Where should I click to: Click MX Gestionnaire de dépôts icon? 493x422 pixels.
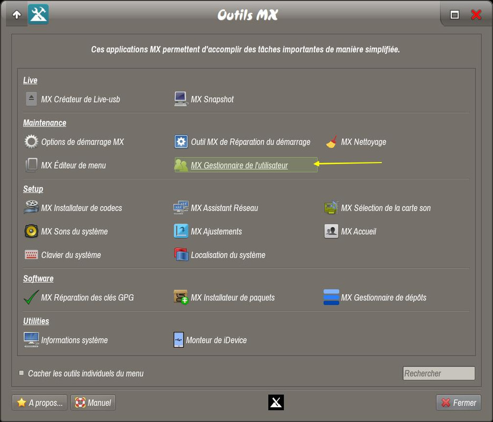pyautogui.click(x=331, y=297)
